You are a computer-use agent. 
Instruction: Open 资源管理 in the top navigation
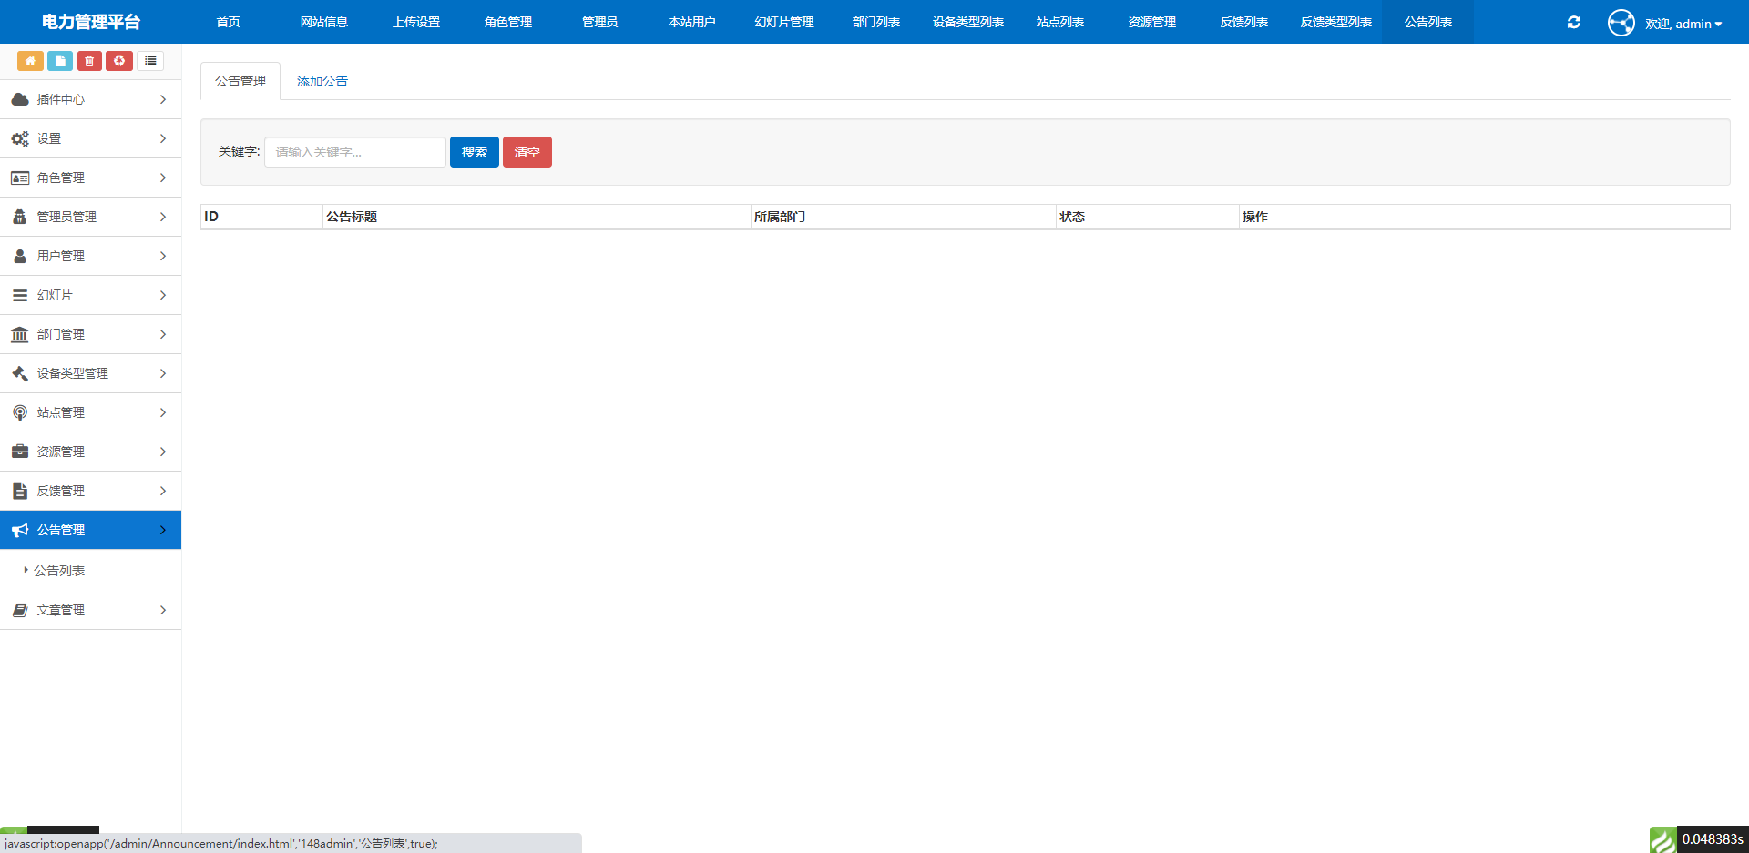click(x=1152, y=22)
